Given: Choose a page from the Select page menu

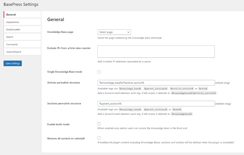Looking at the screenshot, I should pos(114,32).
